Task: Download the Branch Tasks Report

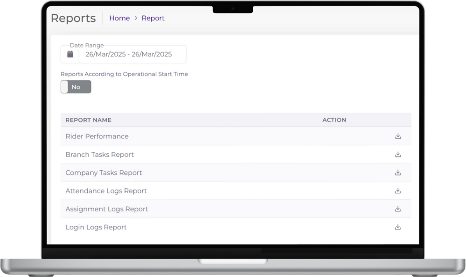Action: [x=398, y=155]
